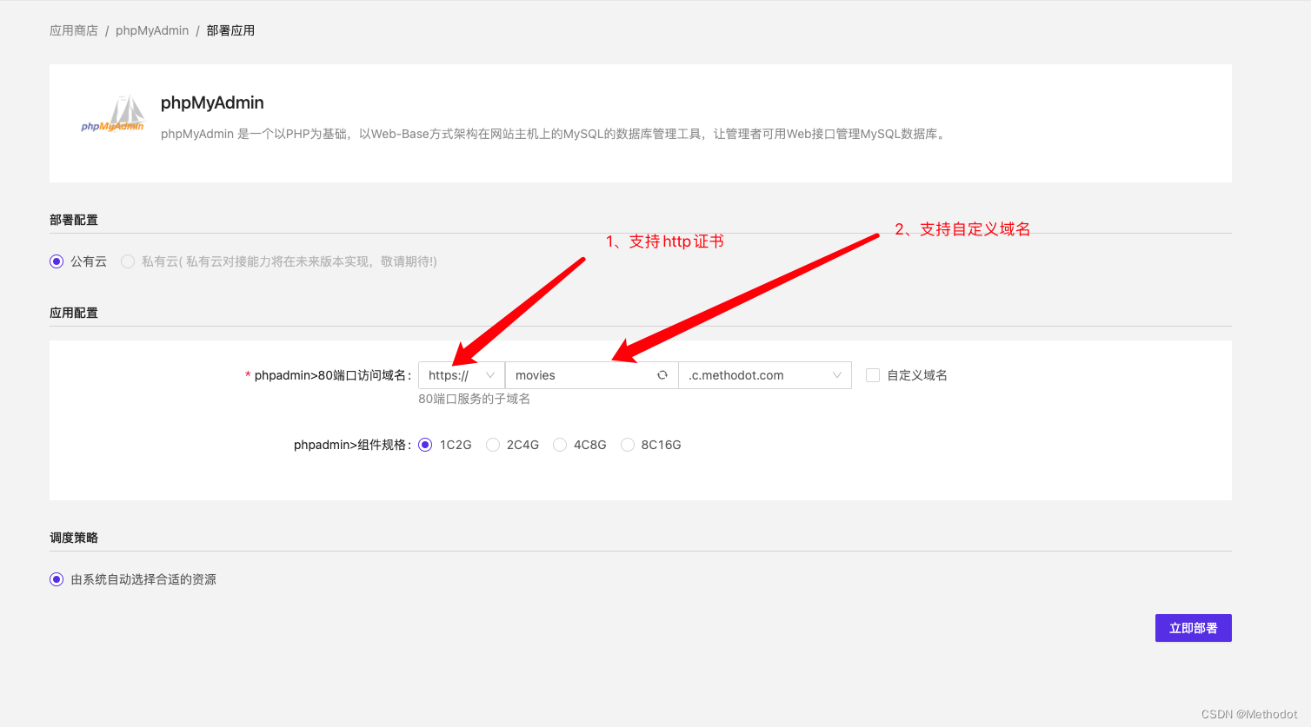Viewport: 1311px width, 727px height.
Task: Click the 调度策略 section heading
Action: [74, 538]
